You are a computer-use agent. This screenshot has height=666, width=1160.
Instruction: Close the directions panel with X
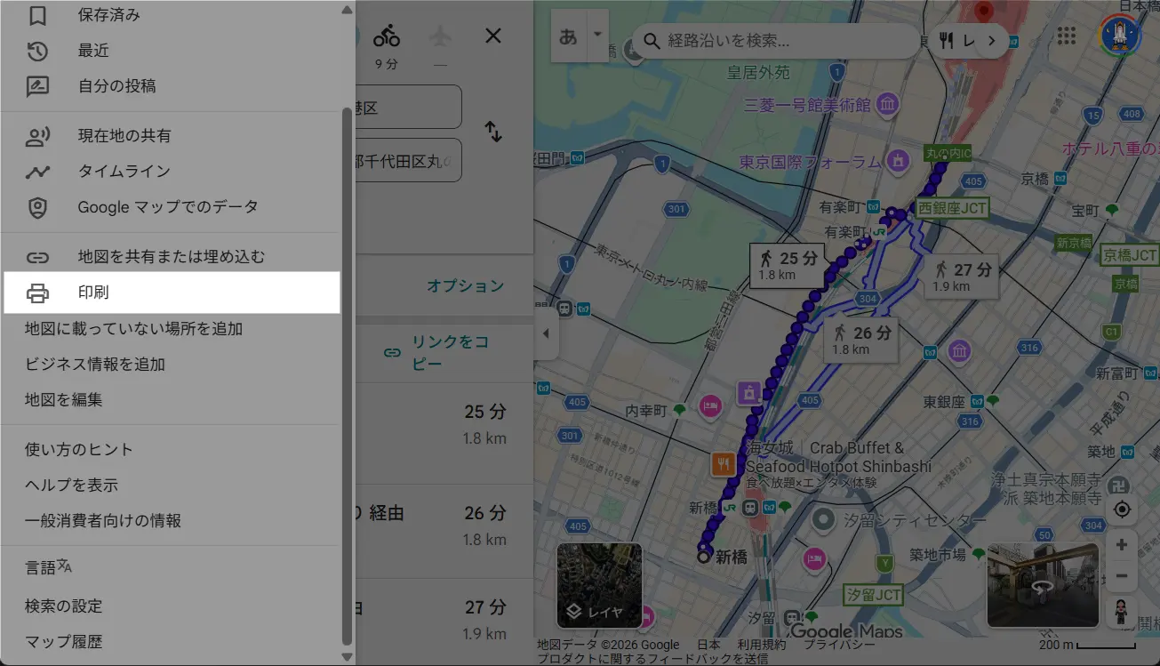pos(493,36)
